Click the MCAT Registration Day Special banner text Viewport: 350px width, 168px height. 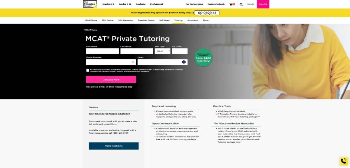(162, 13)
